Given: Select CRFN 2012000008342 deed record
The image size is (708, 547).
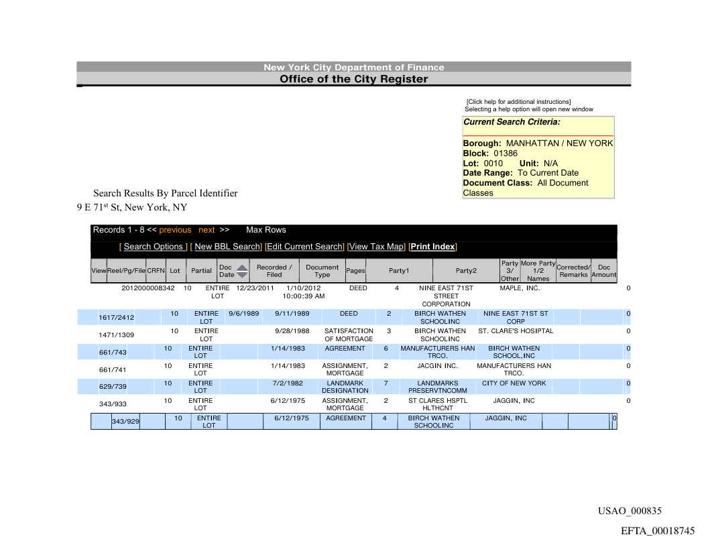Looking at the screenshot, I should (x=147, y=288).
